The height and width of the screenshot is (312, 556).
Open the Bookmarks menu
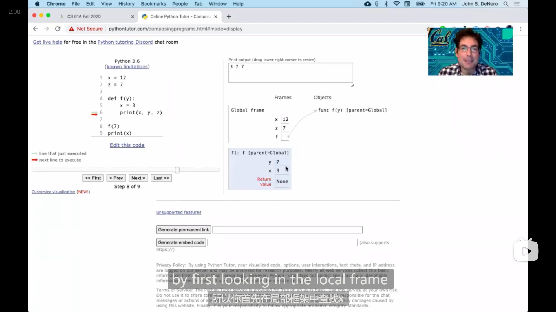click(x=153, y=4)
